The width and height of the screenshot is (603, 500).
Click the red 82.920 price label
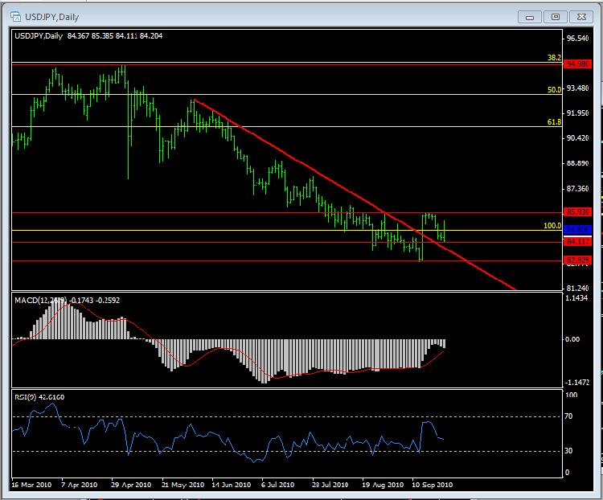pyautogui.click(x=577, y=260)
